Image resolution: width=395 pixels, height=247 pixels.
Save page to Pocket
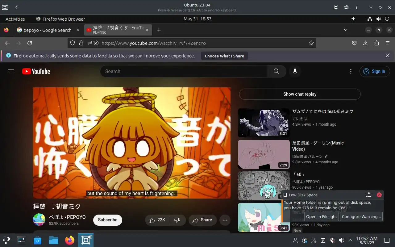coord(354,43)
